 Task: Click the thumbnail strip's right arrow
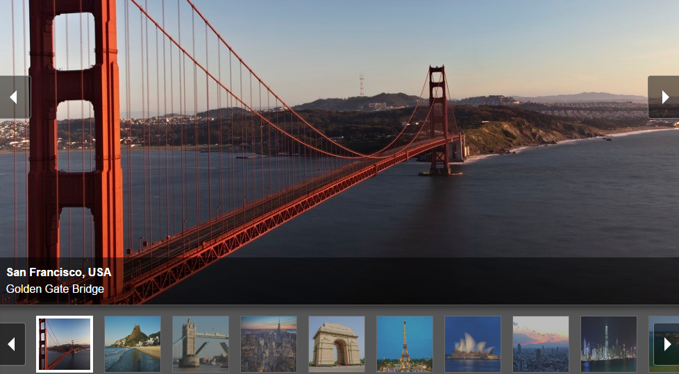[667, 344]
